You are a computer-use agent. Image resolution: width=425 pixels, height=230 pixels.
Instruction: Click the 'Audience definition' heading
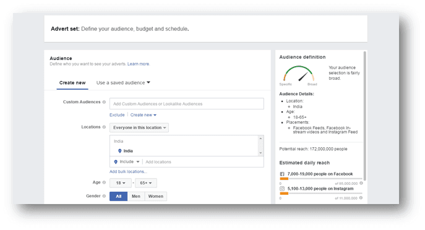tap(303, 57)
